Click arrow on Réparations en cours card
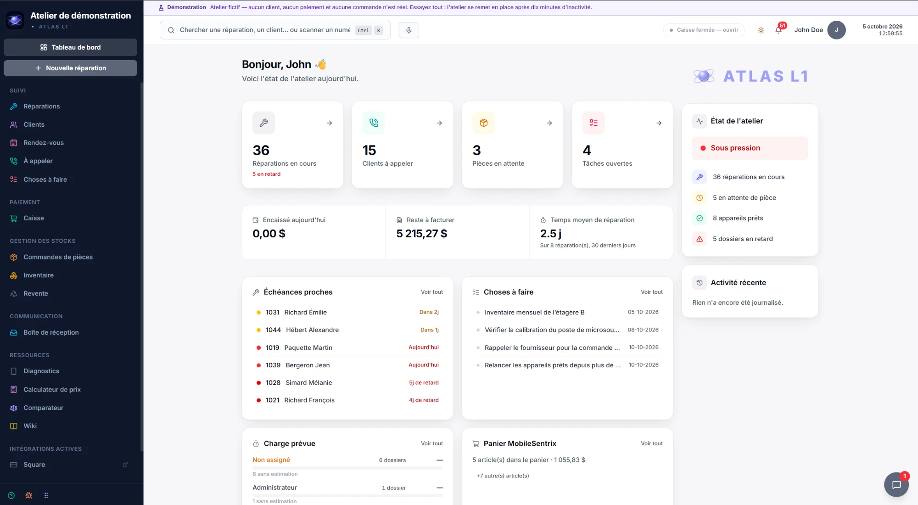 click(x=330, y=123)
